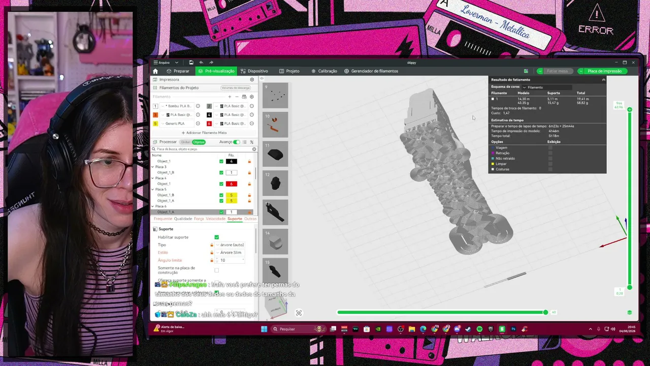Open the list-view icon beside Avanço toggle

244,142
